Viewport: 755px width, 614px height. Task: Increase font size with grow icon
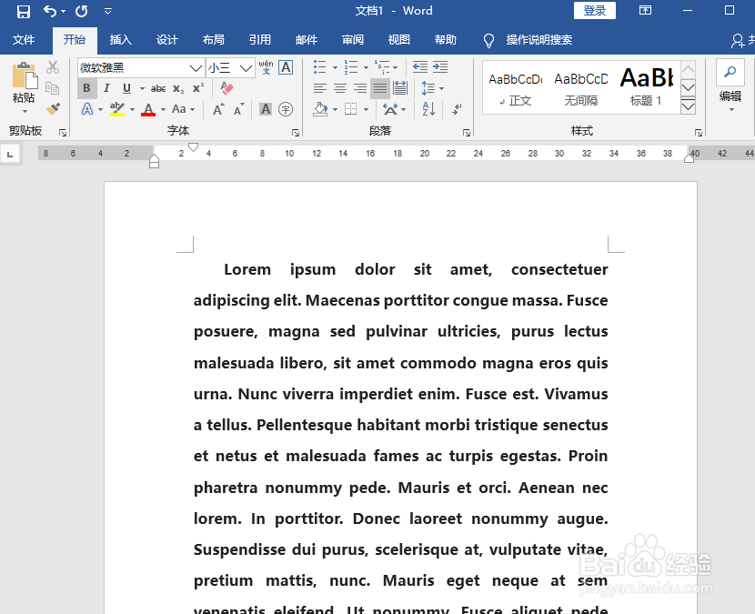[x=218, y=109]
